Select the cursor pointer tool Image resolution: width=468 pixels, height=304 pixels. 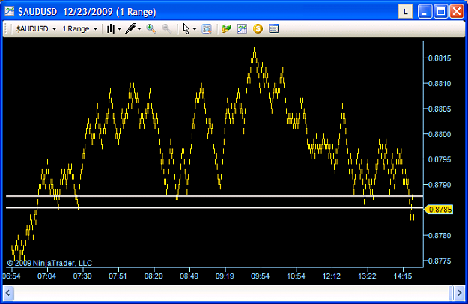[186, 29]
